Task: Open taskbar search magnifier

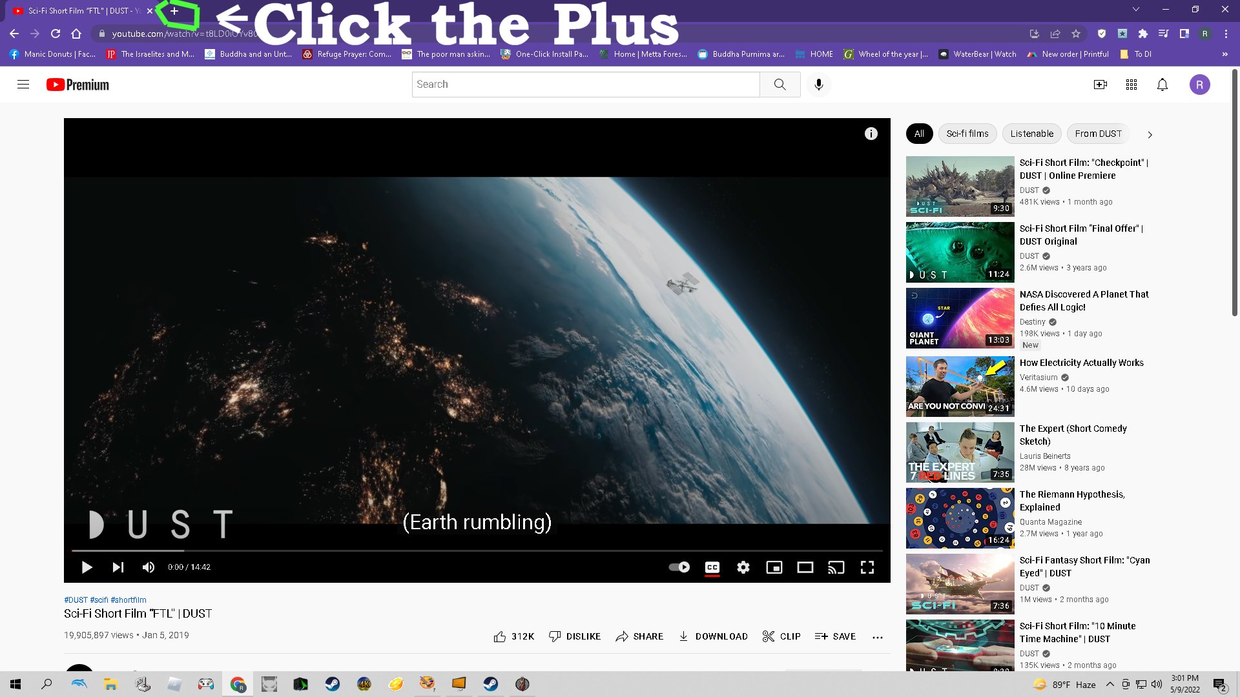Action: [x=46, y=684]
